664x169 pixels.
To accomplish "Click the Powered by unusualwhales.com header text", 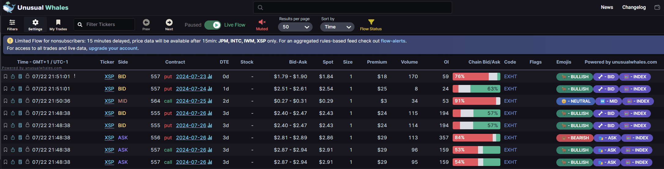I will 621,62.
